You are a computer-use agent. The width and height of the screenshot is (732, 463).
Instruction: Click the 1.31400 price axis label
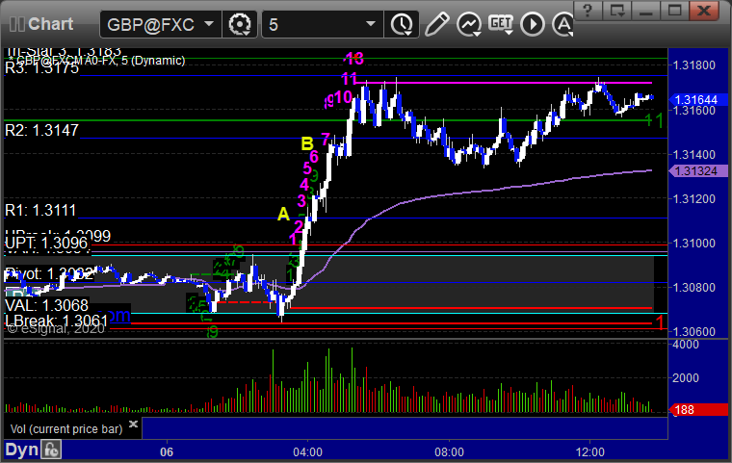(693, 154)
